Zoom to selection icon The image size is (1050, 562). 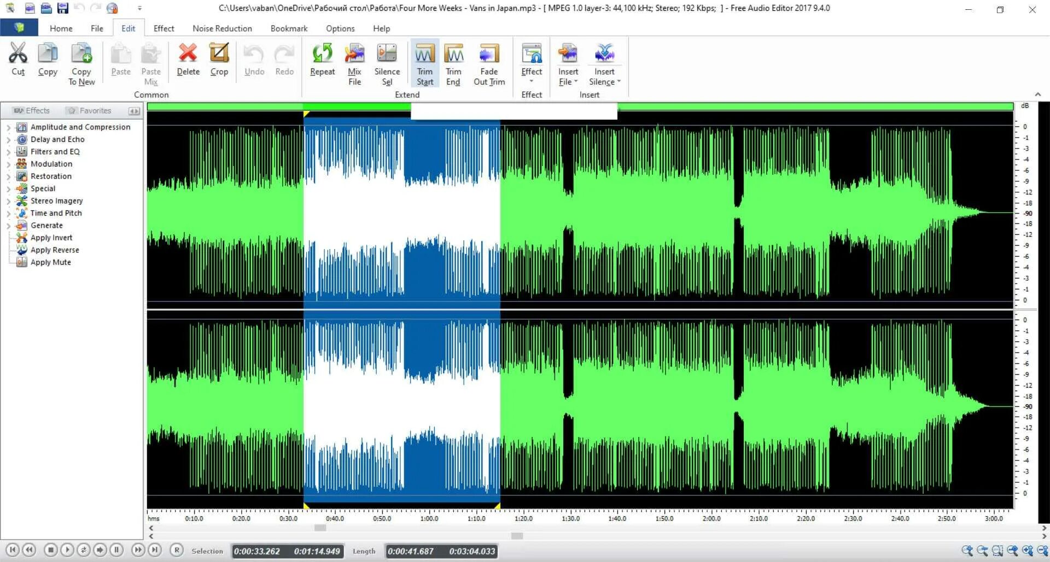[997, 551]
